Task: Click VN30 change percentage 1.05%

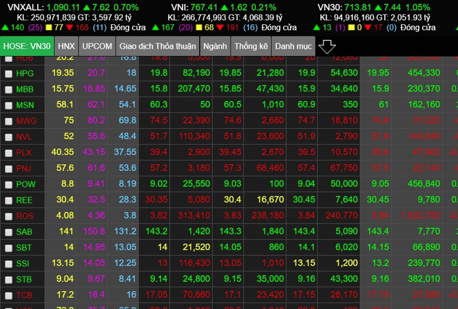Action: tap(417, 7)
